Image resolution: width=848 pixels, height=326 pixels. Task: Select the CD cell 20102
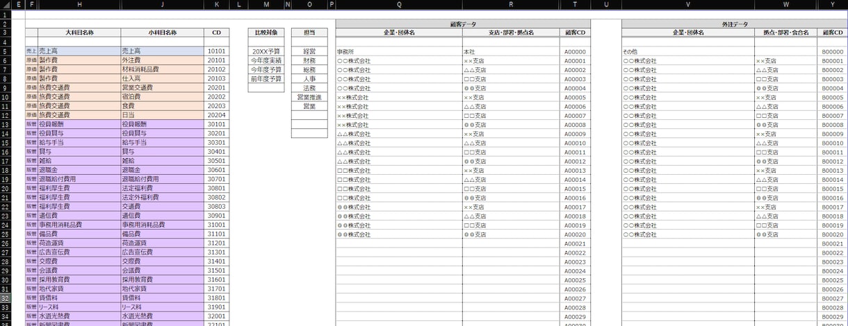216,69
